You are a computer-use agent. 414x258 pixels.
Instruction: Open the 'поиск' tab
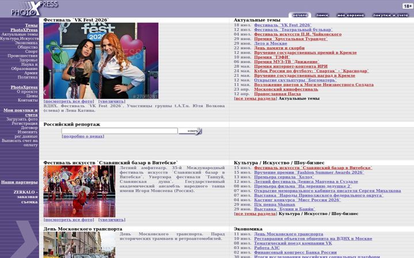323,15
